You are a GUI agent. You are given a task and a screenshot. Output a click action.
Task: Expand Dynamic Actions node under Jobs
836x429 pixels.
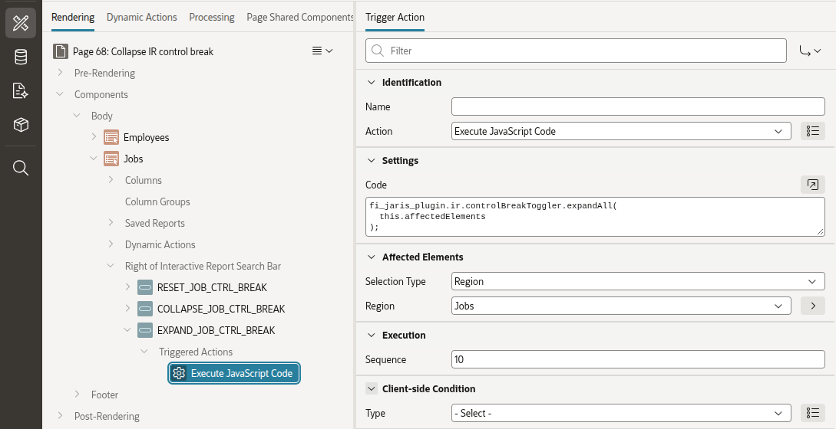[111, 244]
